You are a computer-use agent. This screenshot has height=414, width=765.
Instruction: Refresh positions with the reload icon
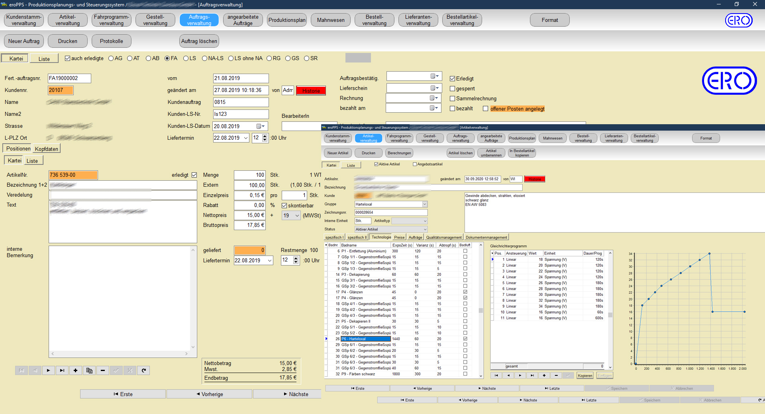pos(144,371)
